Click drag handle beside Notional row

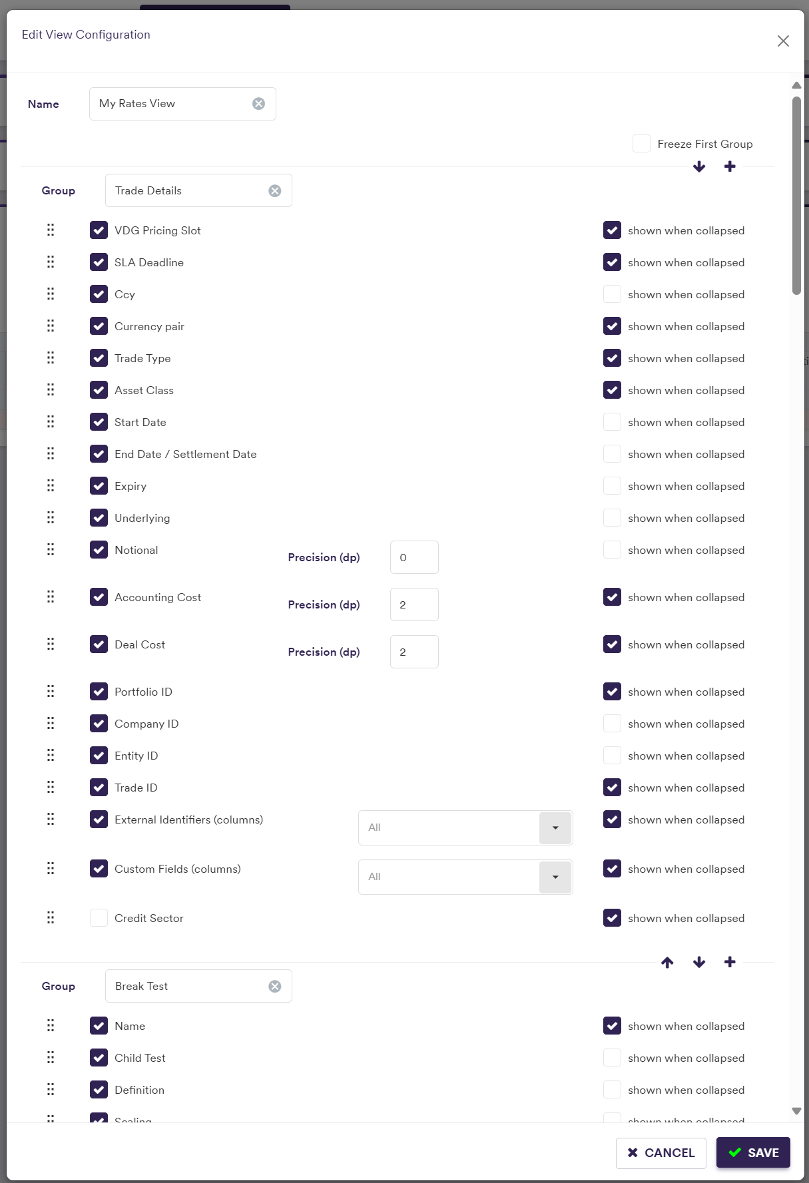[51, 550]
